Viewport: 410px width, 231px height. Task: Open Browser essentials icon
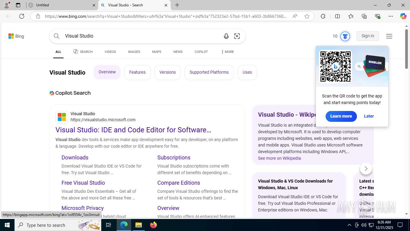click(x=377, y=16)
